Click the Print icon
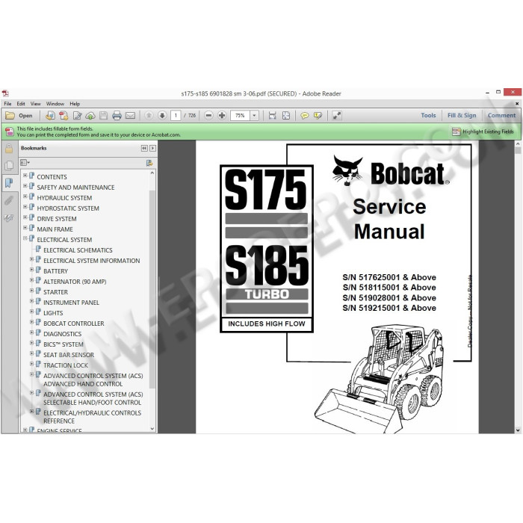Screen dimensions: 523x523 pyautogui.click(x=117, y=115)
